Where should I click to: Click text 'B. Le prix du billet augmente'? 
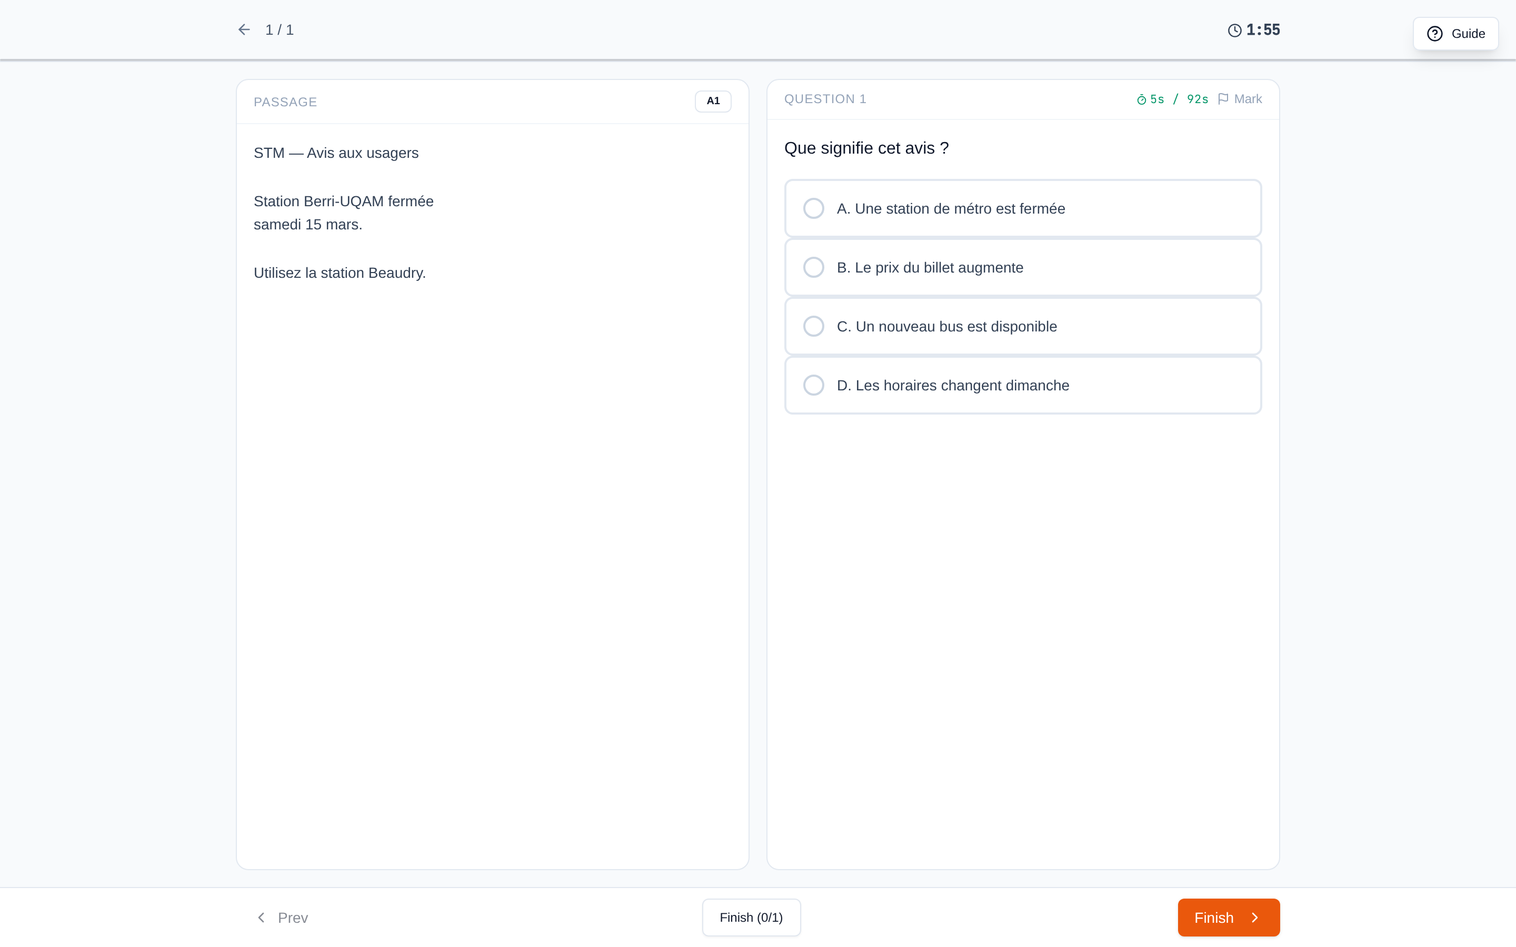(930, 267)
